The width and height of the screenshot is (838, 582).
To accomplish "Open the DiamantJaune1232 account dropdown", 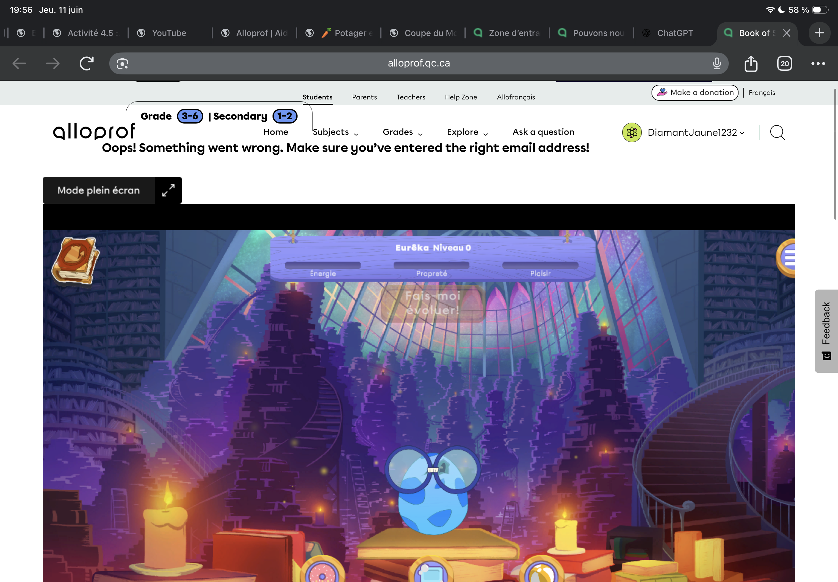I will point(696,132).
